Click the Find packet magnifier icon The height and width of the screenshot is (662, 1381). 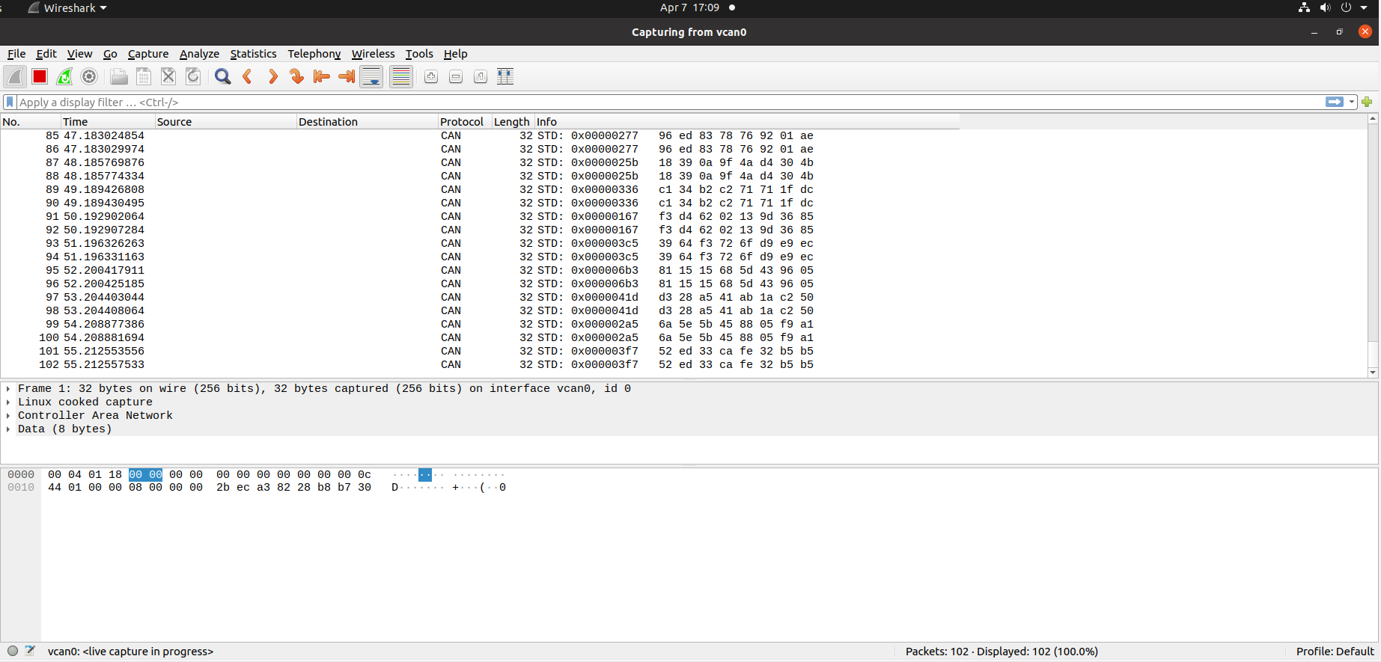[x=222, y=76]
